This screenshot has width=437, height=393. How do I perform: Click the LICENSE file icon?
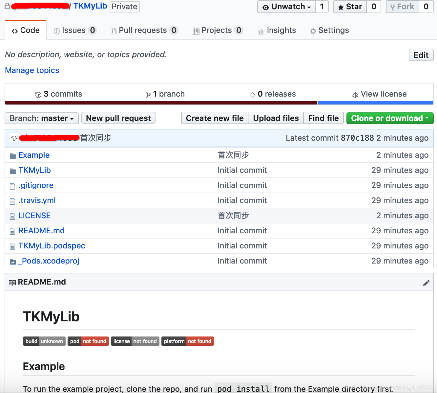(12, 217)
